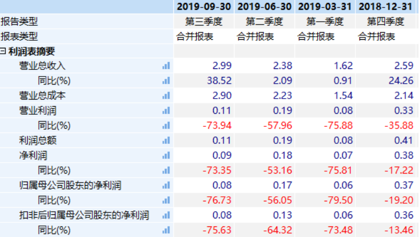Open chart icon for 同比(%) below 营业利润
The image size is (419, 237).
[166, 125]
